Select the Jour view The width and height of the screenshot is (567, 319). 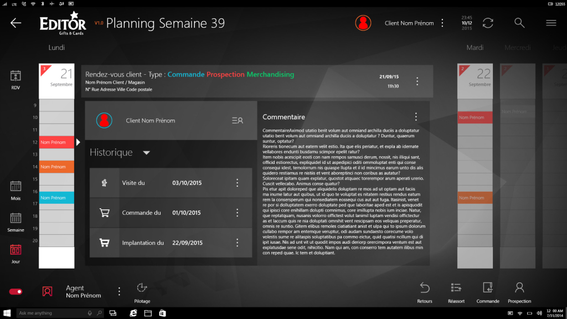tap(16, 250)
